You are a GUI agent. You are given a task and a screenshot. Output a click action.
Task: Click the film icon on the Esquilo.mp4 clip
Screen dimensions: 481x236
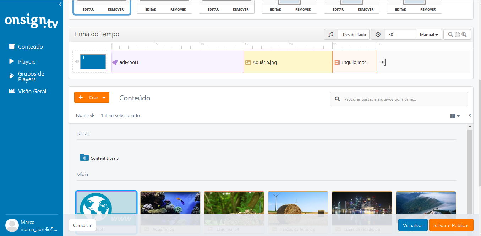[x=337, y=62]
